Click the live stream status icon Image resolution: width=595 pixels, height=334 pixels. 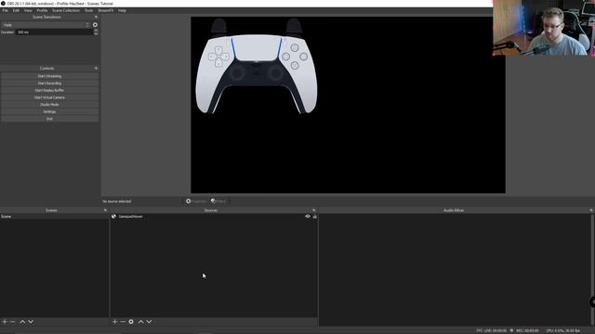(x=480, y=330)
